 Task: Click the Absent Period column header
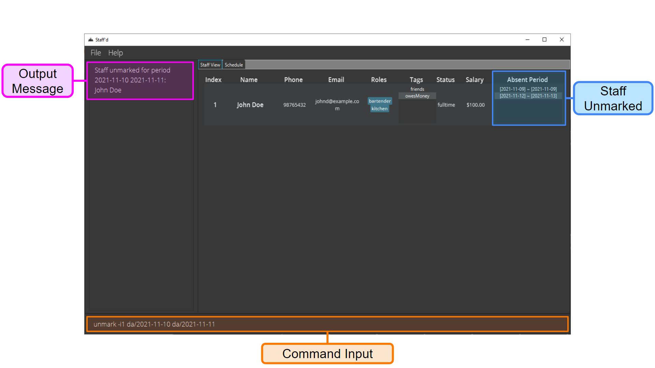[527, 80]
